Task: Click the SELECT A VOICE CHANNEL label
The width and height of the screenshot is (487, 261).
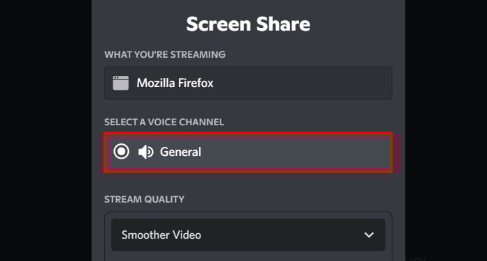Action: pos(164,122)
